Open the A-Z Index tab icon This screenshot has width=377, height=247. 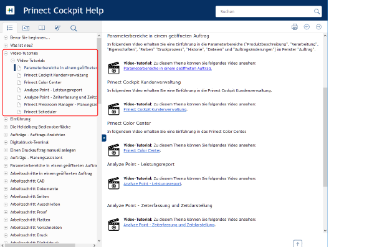coord(26,28)
